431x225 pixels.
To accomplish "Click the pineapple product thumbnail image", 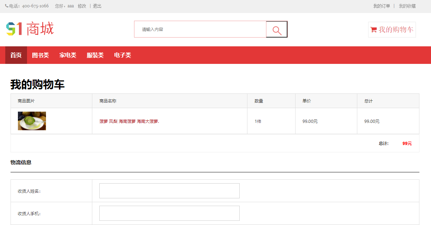I will (x=32, y=121).
